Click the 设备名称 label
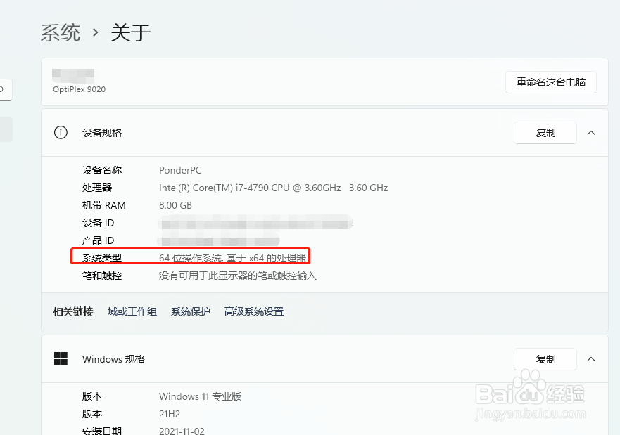The width and height of the screenshot is (620, 435). [x=101, y=170]
